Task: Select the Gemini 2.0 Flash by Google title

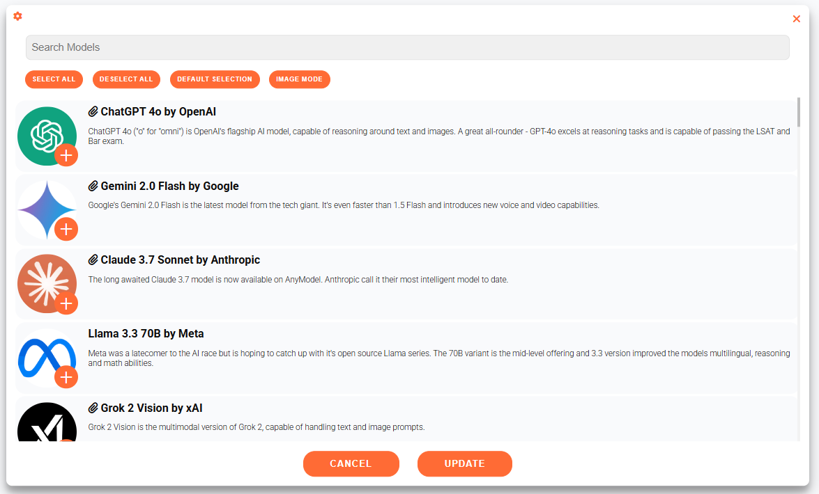Action: pyautogui.click(x=170, y=186)
